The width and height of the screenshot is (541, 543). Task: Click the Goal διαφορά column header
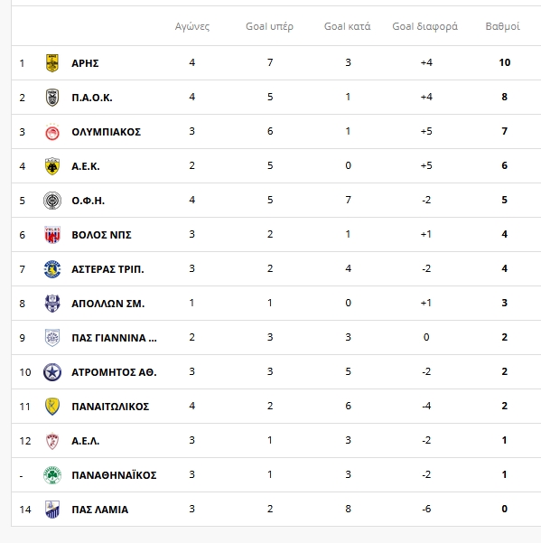[425, 27]
